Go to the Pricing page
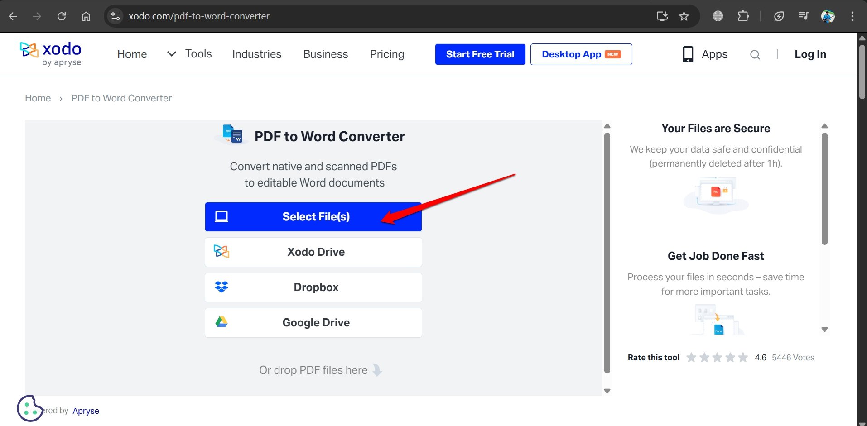Image resolution: width=867 pixels, height=426 pixels. click(387, 54)
